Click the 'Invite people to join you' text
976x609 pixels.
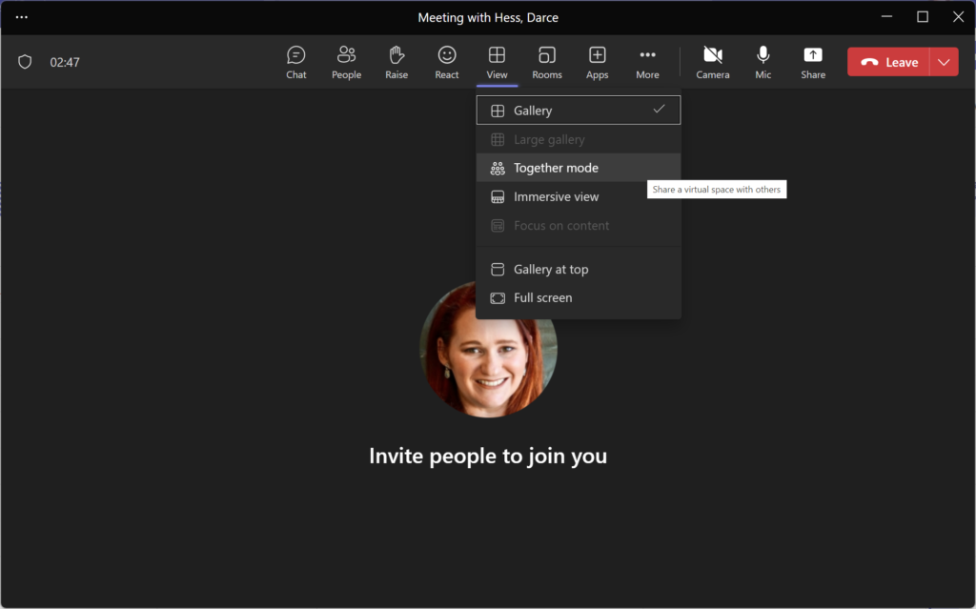(488, 456)
